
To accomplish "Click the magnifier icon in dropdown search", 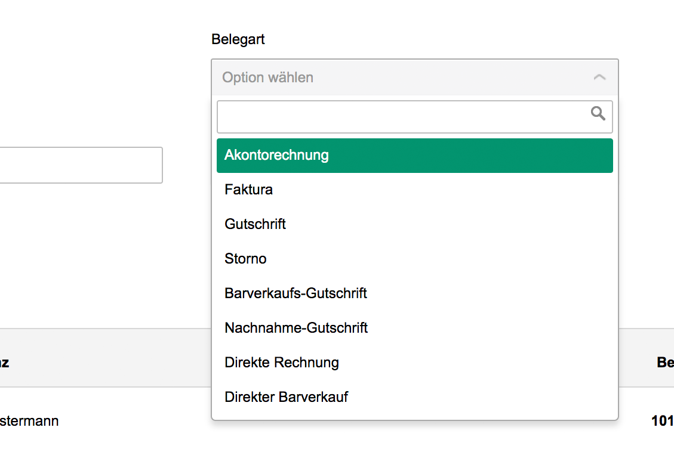I will point(598,113).
